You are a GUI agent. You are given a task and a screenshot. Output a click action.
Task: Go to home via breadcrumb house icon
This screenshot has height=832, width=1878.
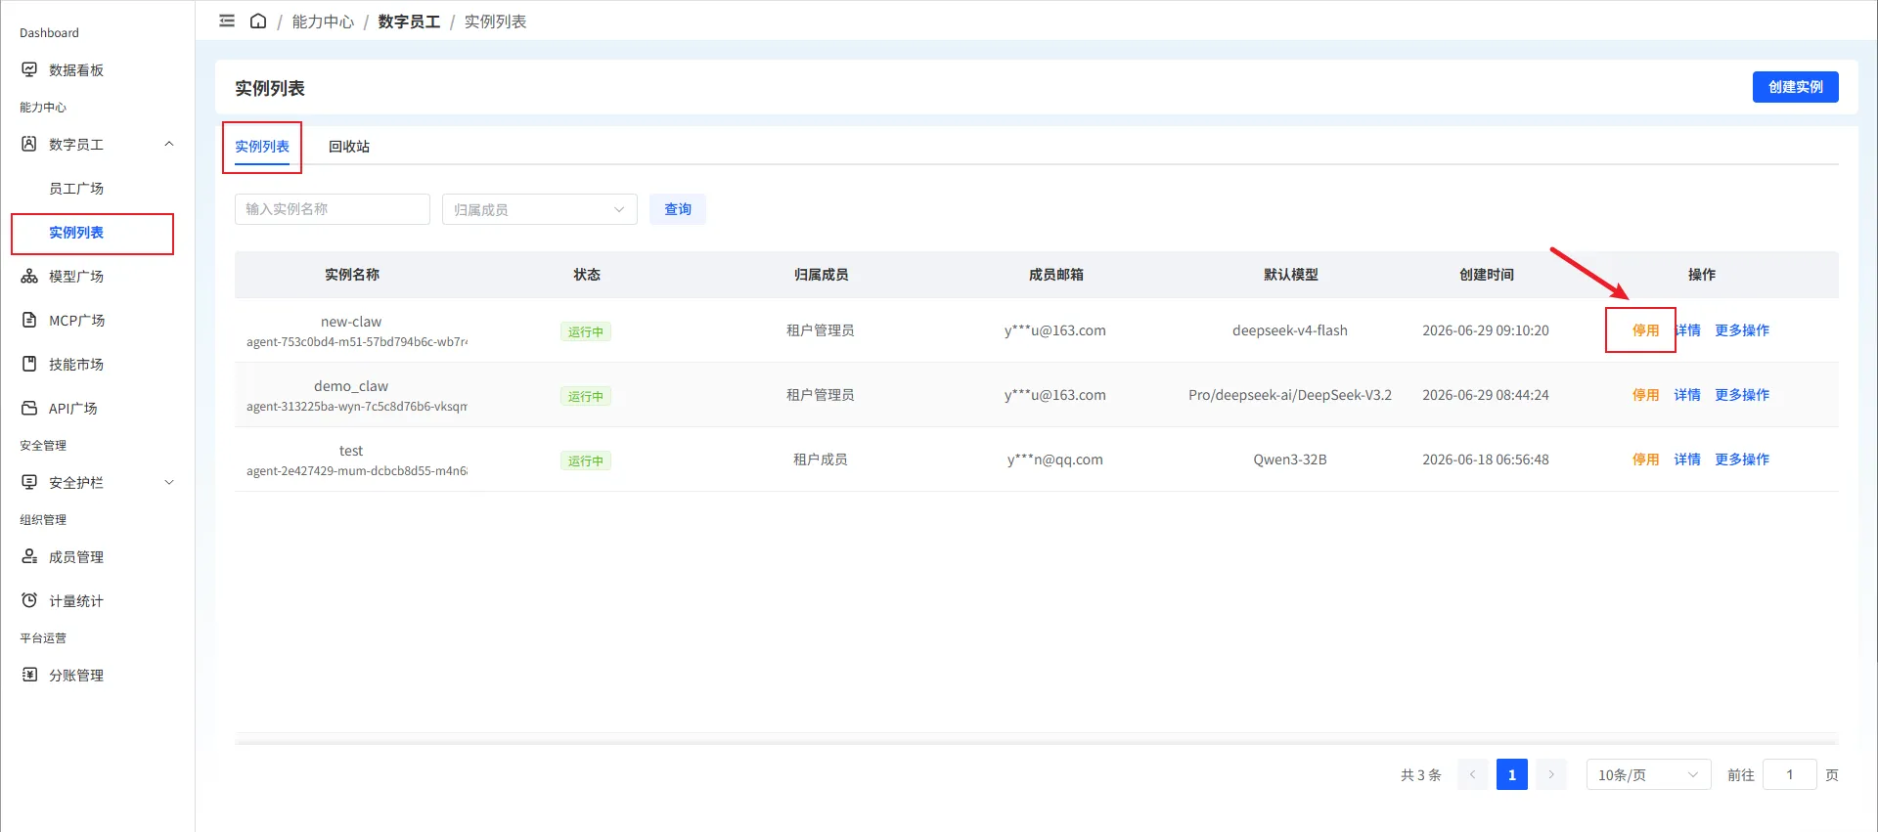click(258, 21)
